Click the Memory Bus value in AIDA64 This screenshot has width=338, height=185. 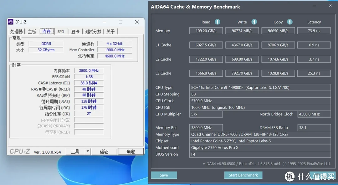206,128
